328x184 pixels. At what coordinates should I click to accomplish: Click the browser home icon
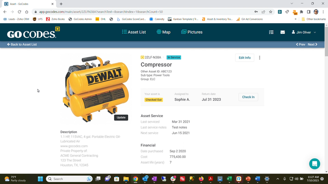pyautogui.click(x=27, y=12)
